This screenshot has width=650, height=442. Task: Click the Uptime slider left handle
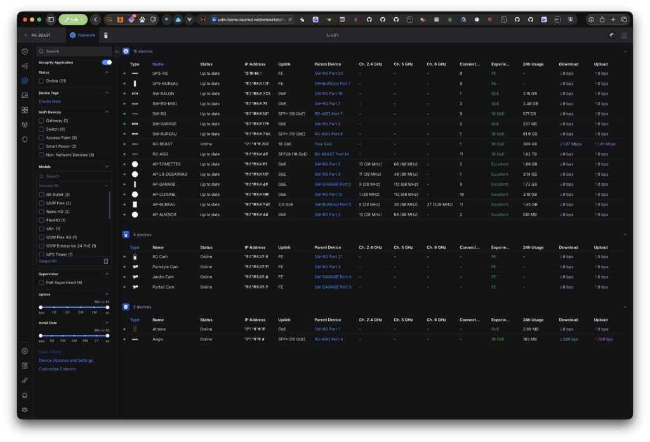(41, 308)
